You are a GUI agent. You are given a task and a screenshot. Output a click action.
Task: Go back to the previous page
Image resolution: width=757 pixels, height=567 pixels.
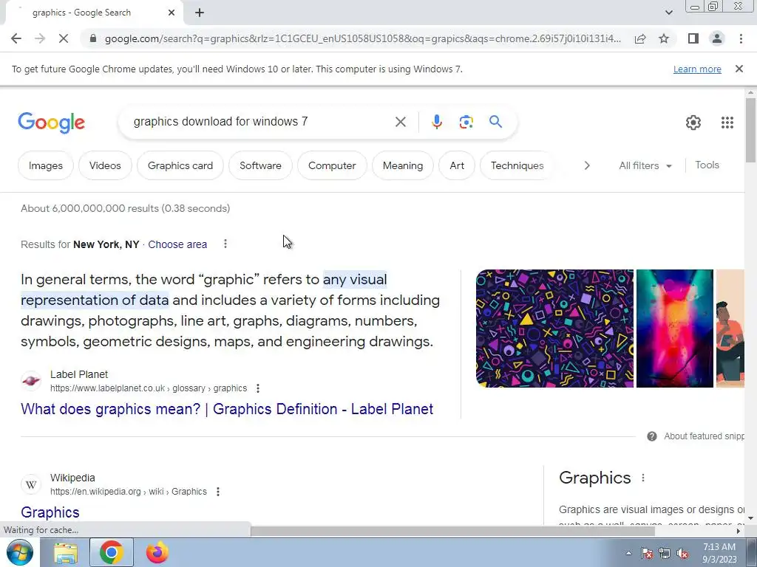(16, 38)
